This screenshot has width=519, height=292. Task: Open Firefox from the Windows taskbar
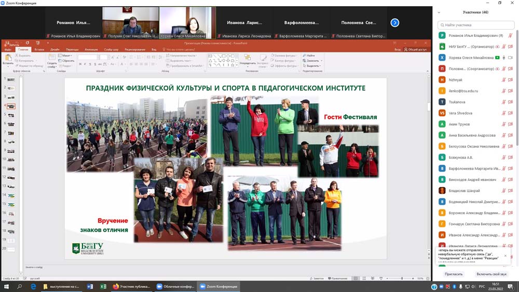pyautogui.click(x=116, y=286)
